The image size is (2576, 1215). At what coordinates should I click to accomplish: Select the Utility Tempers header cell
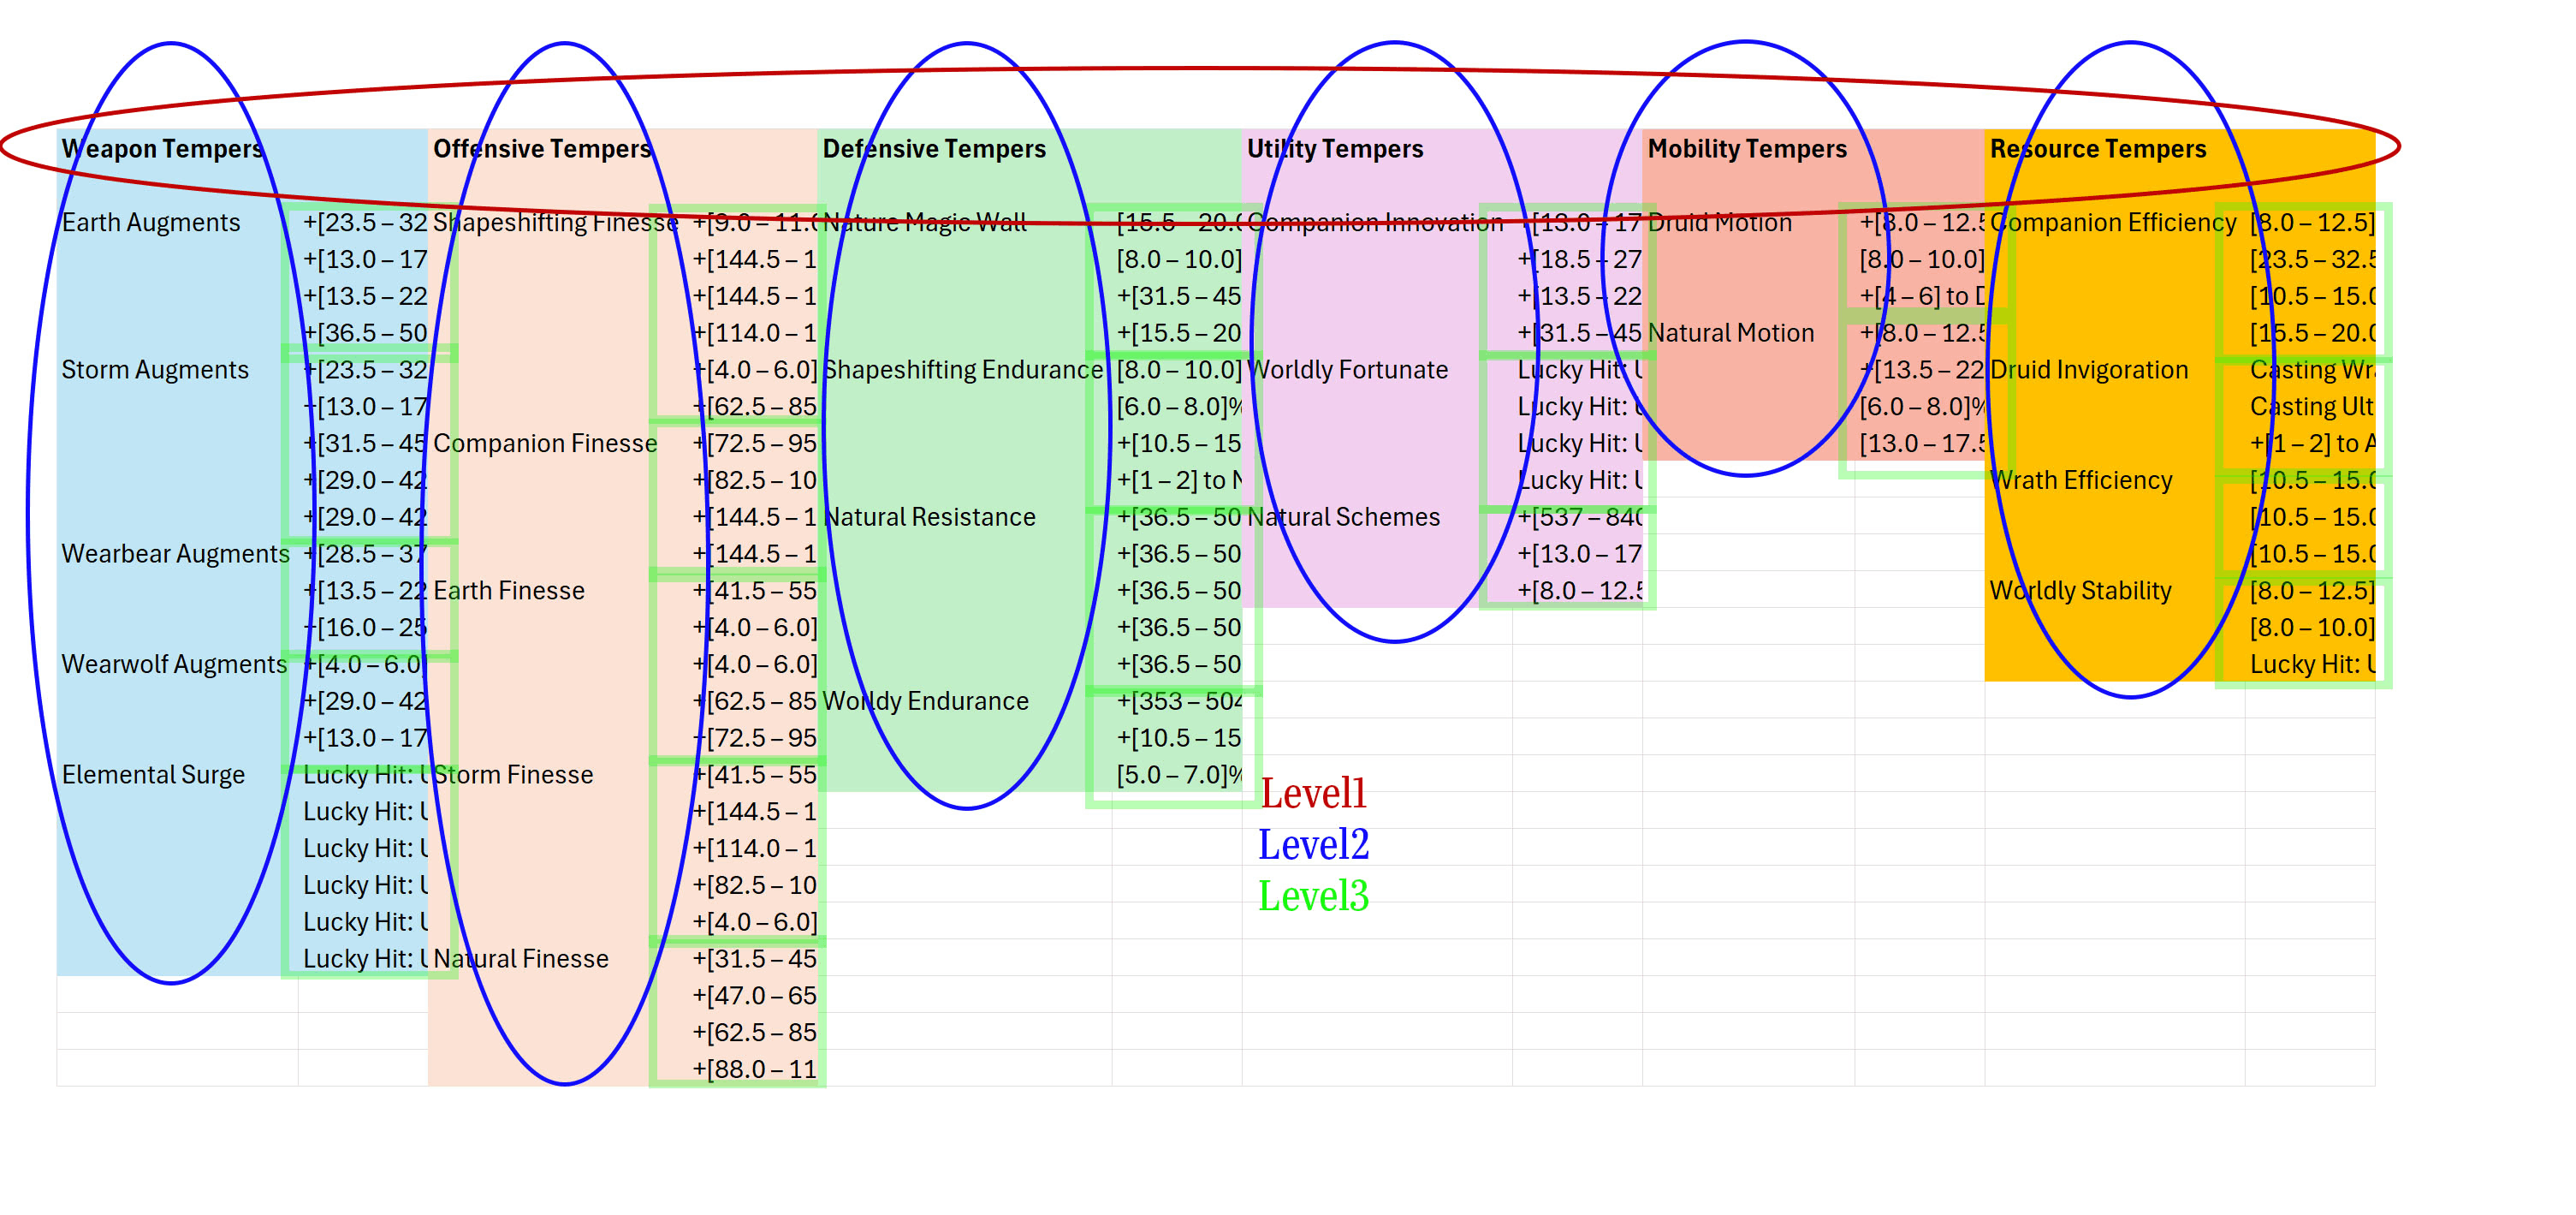(1376, 148)
